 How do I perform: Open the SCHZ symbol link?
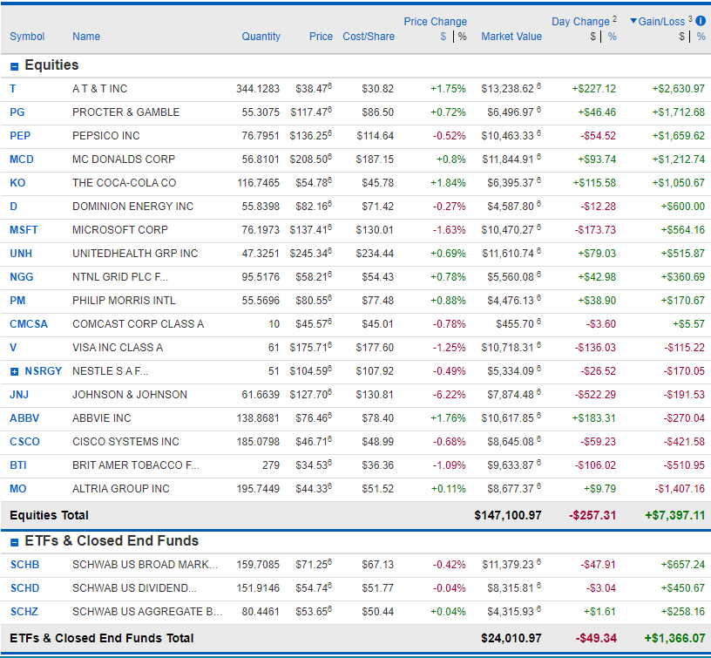(x=24, y=612)
